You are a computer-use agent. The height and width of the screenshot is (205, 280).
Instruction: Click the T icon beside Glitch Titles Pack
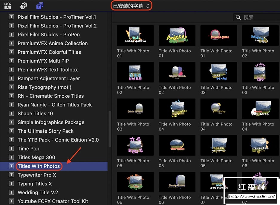coord(11,105)
